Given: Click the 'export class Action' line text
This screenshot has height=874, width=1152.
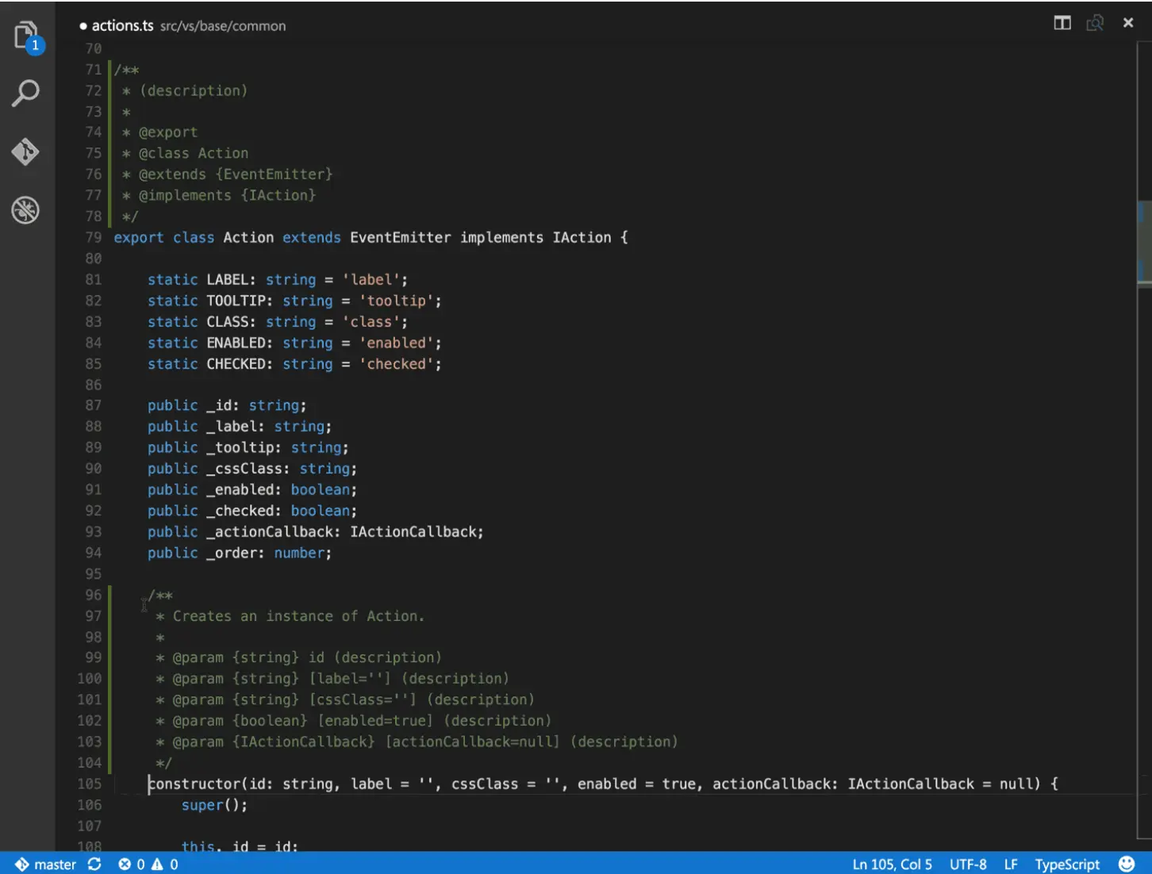Looking at the screenshot, I should [x=371, y=237].
